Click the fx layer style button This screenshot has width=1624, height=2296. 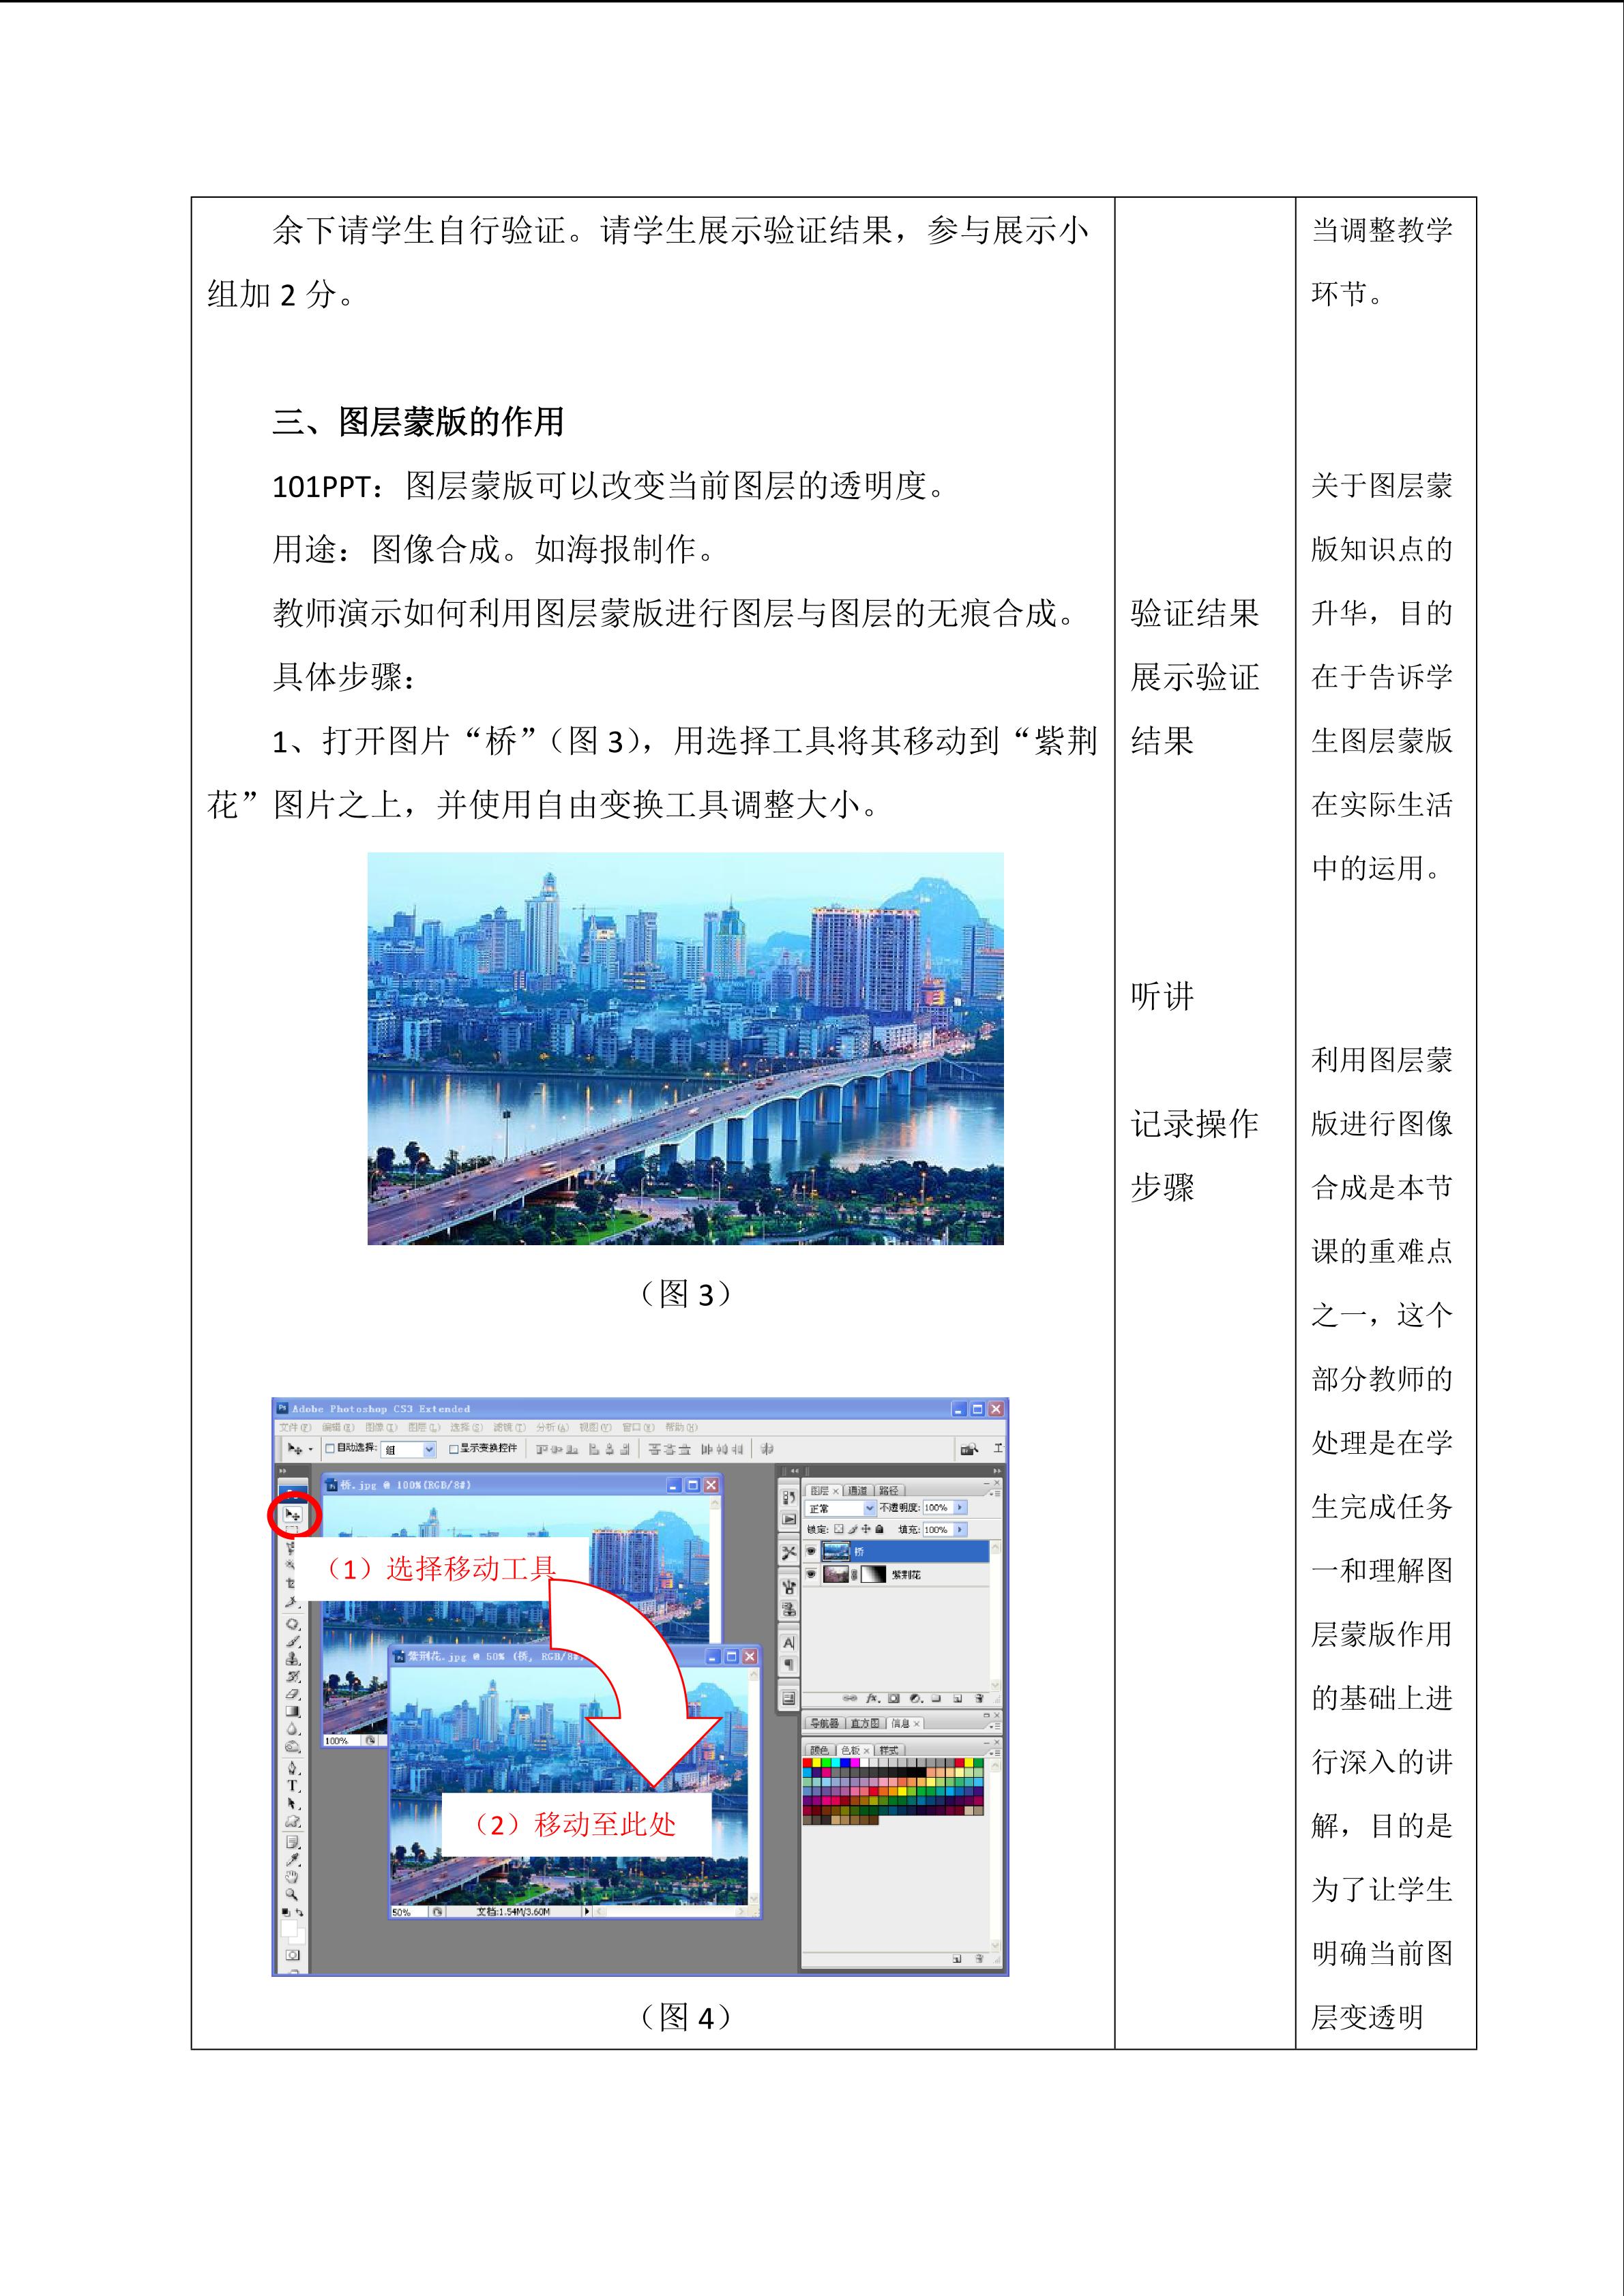pyautogui.click(x=873, y=1698)
